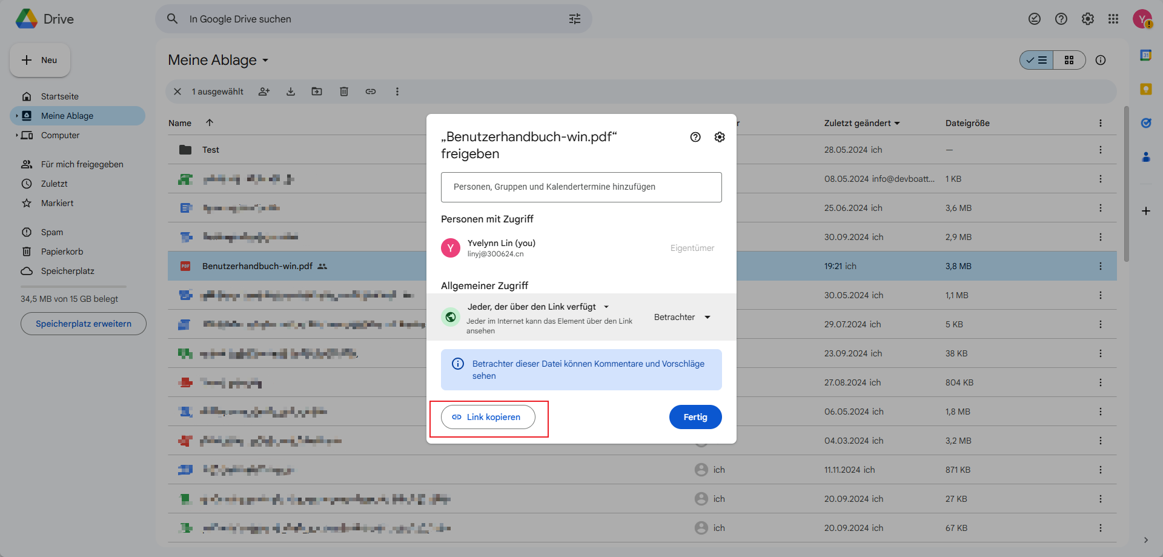Click the globe icon for general access
Viewport: 1163px width, 557px height.
[x=451, y=317]
